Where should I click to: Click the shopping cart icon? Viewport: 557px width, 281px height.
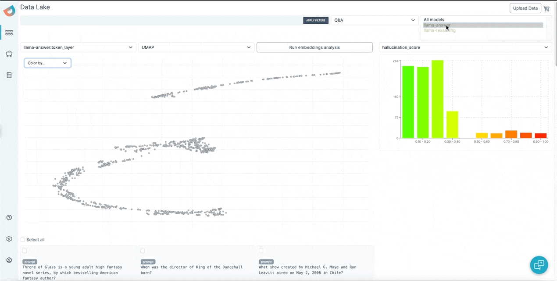click(546, 8)
